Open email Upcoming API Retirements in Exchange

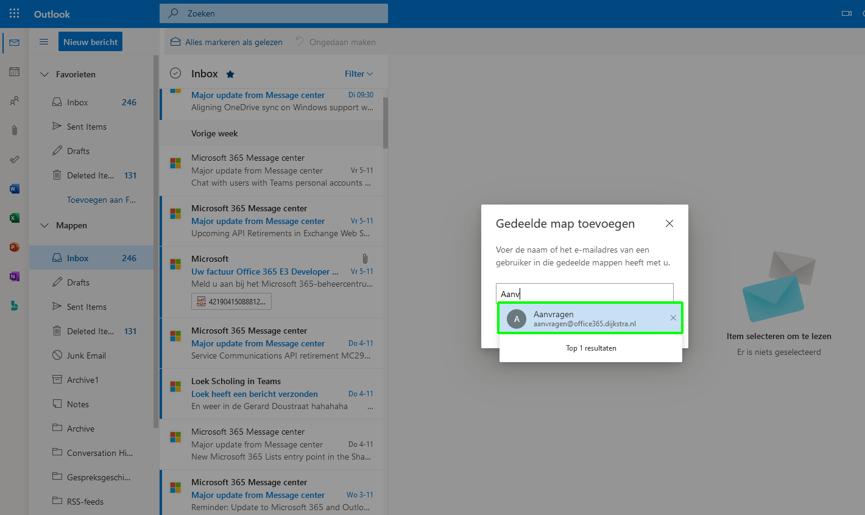click(x=272, y=221)
